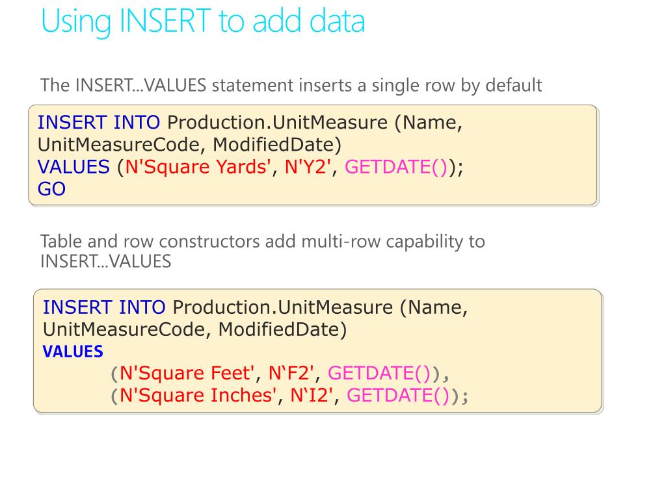Image resolution: width=666 pixels, height=499 pixels.
Task: Click the sentence about inserting a single row
Action: [291, 85]
